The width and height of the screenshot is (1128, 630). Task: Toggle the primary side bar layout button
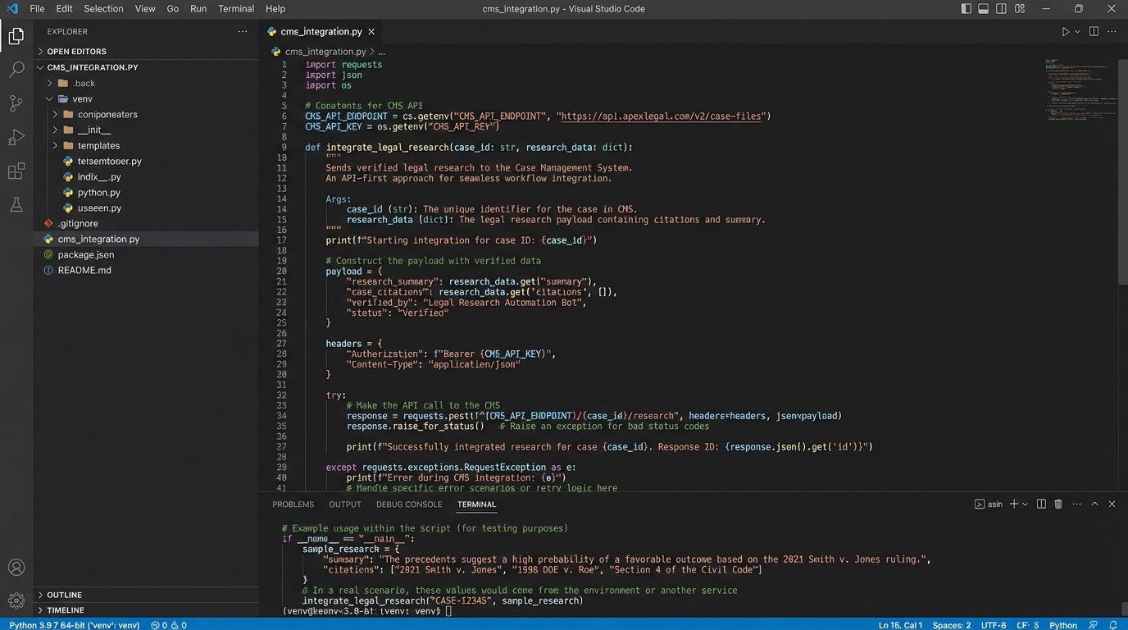967,9
